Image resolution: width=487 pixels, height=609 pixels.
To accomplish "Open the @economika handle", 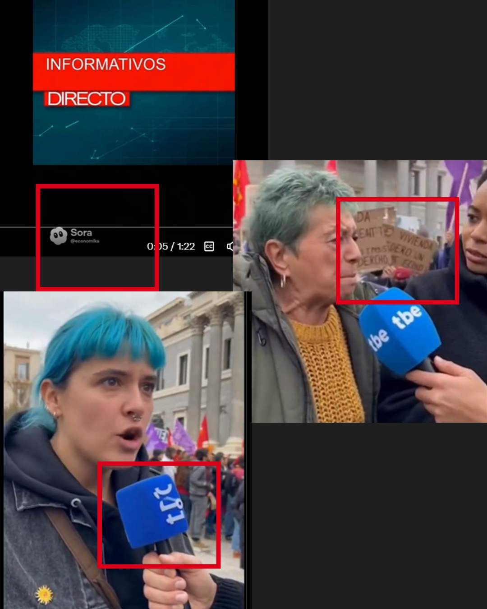I will [x=85, y=241].
